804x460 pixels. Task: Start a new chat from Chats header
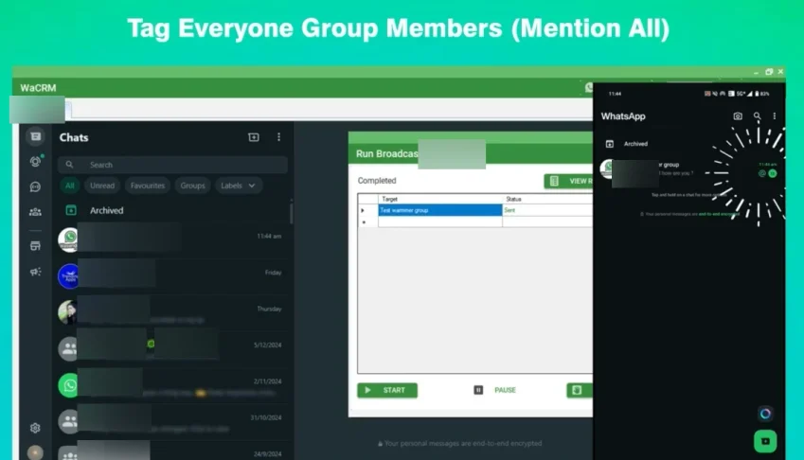click(x=253, y=137)
